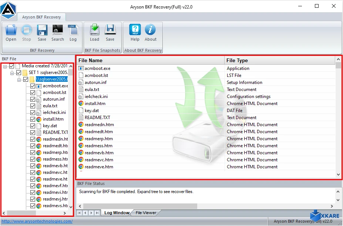
Task: Click the autorun.inf icon in file list
Action: 81,82
